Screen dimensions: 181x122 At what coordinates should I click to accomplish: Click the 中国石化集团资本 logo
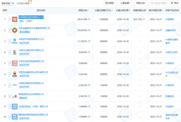point(15,52)
